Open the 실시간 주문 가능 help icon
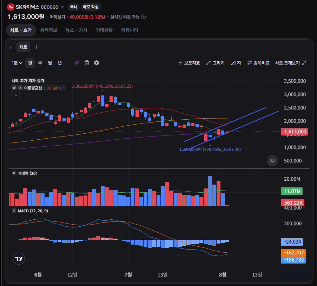The height and width of the screenshot is (286, 317). pos(143,17)
